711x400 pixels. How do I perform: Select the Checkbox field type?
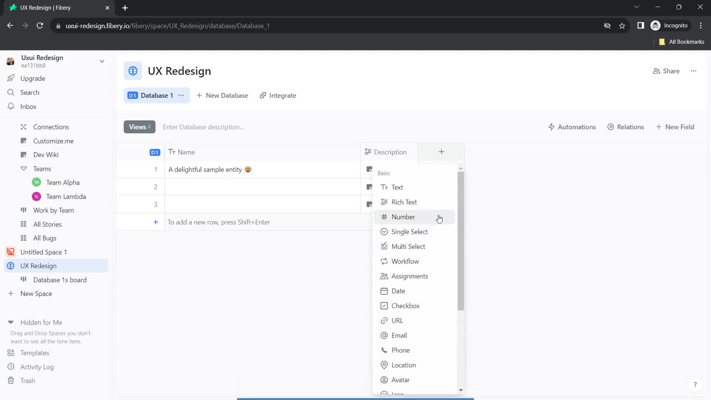406,306
